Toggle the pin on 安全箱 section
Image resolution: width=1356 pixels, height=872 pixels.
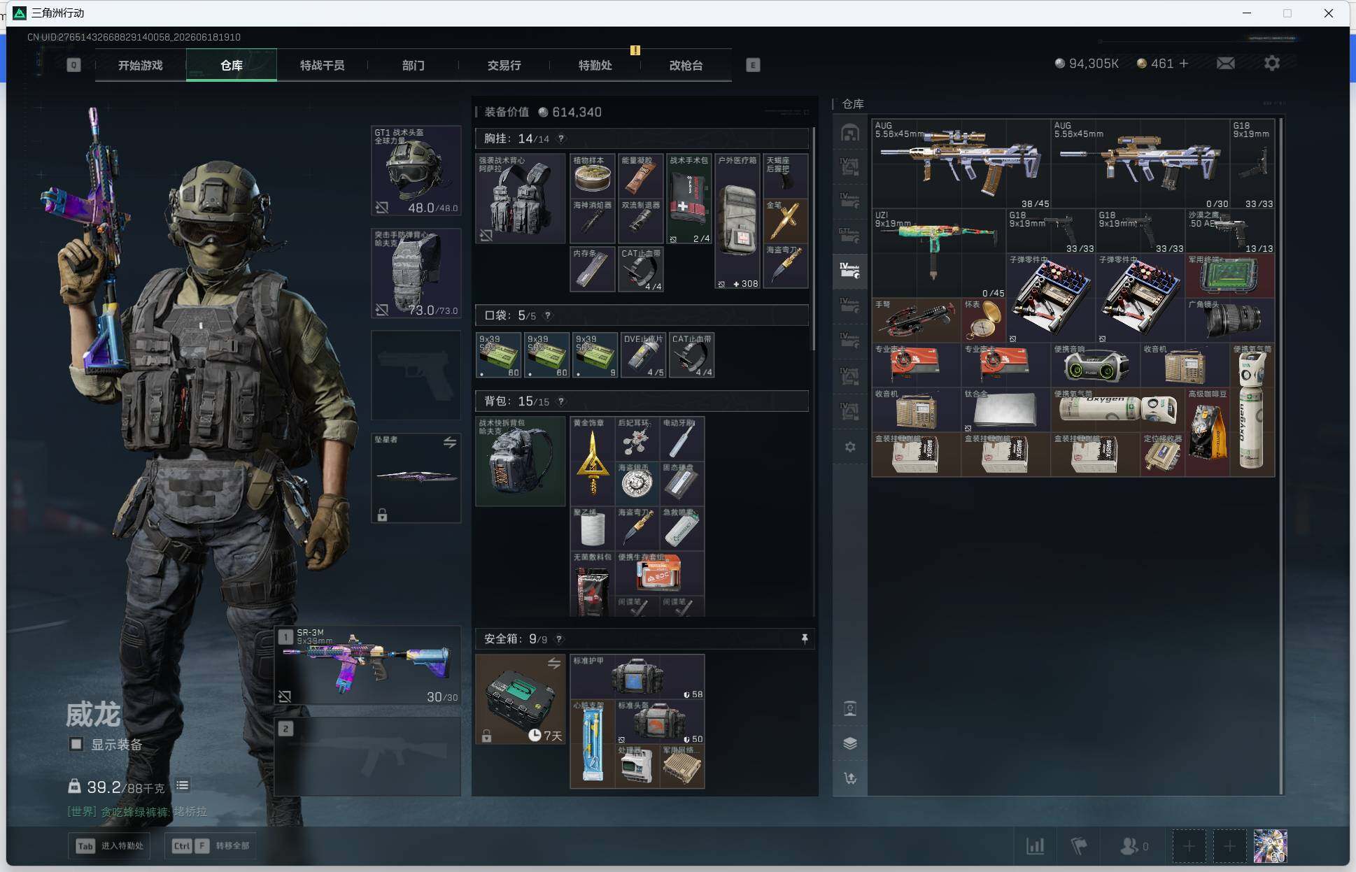point(805,638)
